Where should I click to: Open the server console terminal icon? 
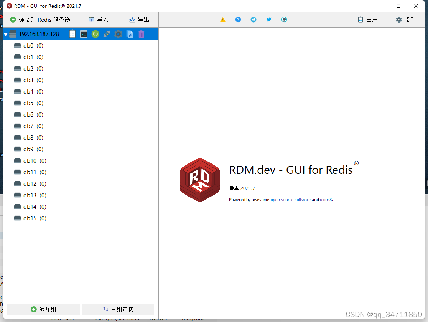click(x=84, y=34)
